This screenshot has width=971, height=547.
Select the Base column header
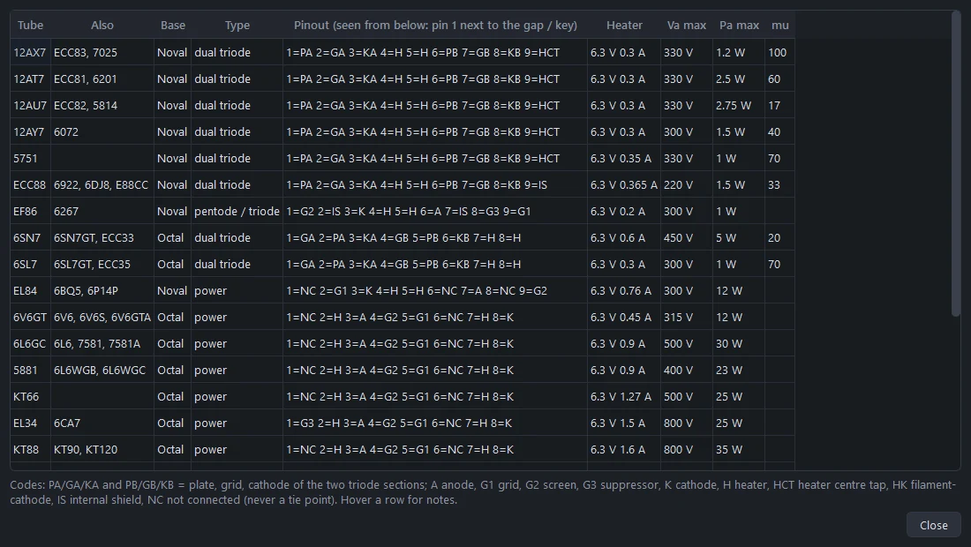[173, 26]
